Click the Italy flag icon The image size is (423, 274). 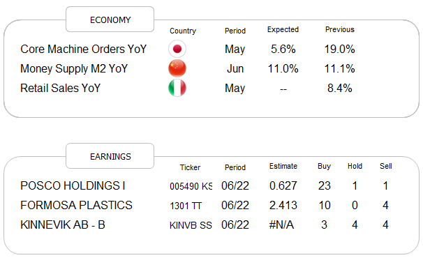coord(177,88)
